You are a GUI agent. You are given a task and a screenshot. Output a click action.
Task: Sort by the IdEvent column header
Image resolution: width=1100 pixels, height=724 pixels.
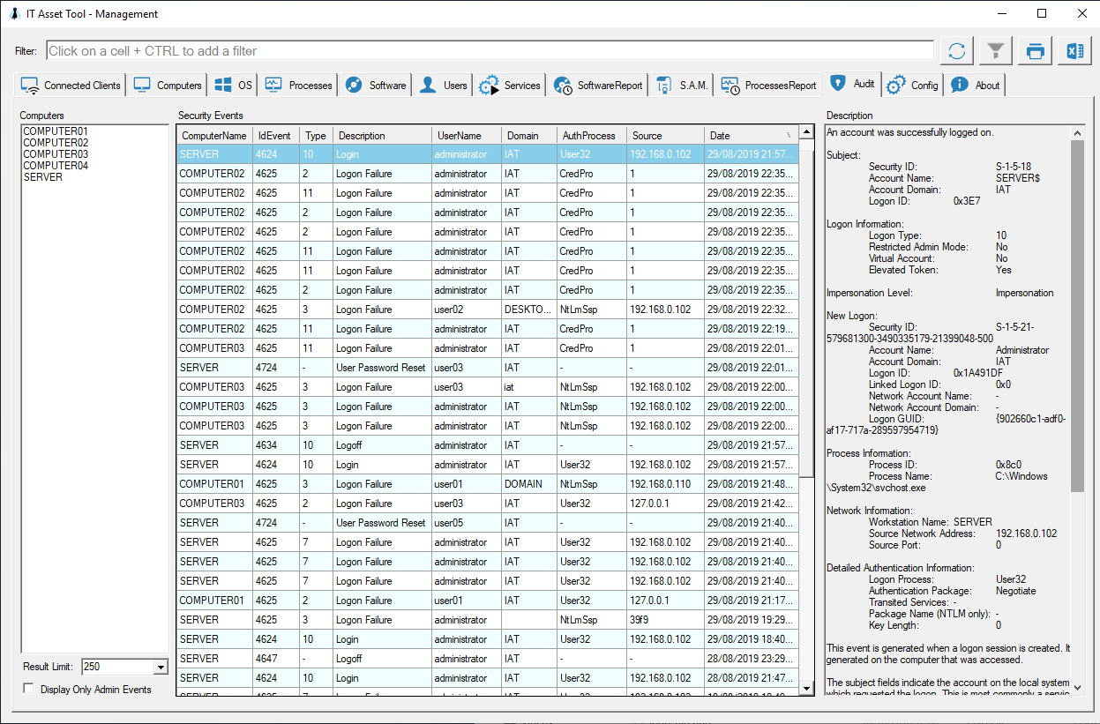pyautogui.click(x=274, y=136)
